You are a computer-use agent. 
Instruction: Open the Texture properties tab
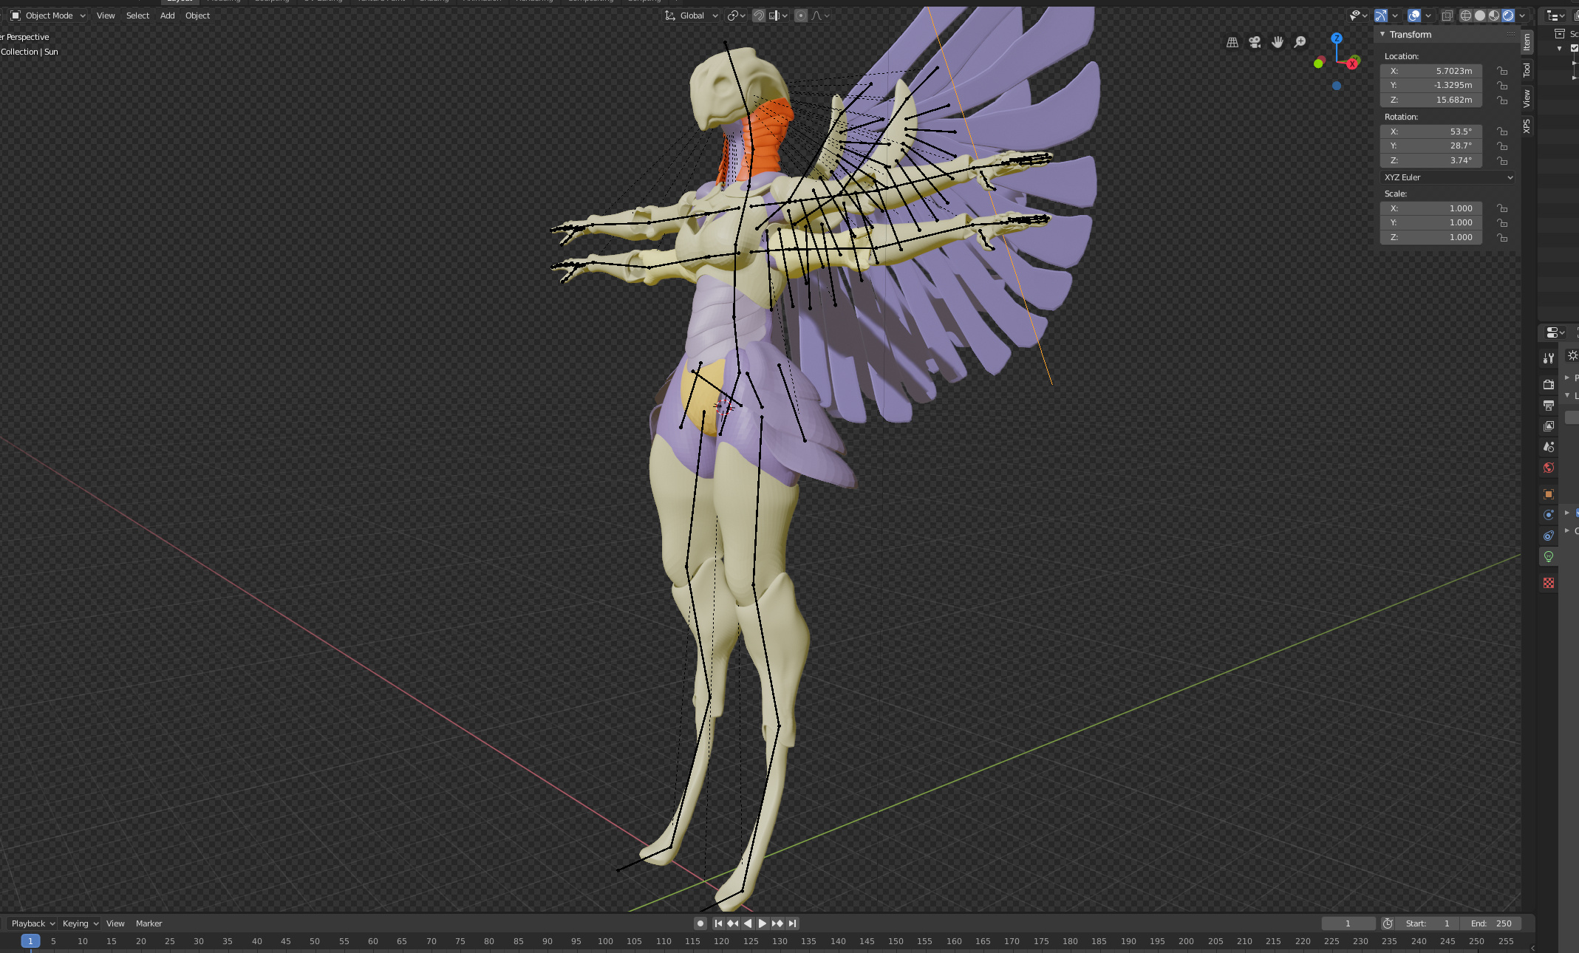pyautogui.click(x=1549, y=583)
